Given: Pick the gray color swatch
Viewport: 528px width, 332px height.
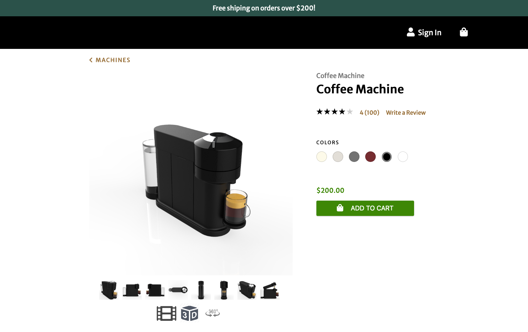Looking at the screenshot, I should pyautogui.click(x=354, y=157).
